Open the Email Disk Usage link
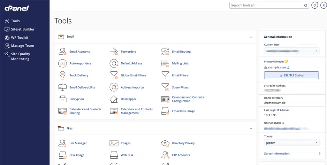This screenshot has height=165, width=327. click(184, 111)
